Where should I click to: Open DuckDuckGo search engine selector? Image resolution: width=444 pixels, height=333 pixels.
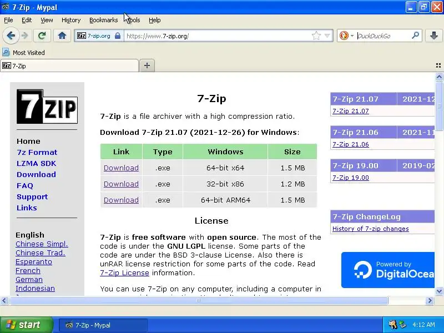coord(346,36)
